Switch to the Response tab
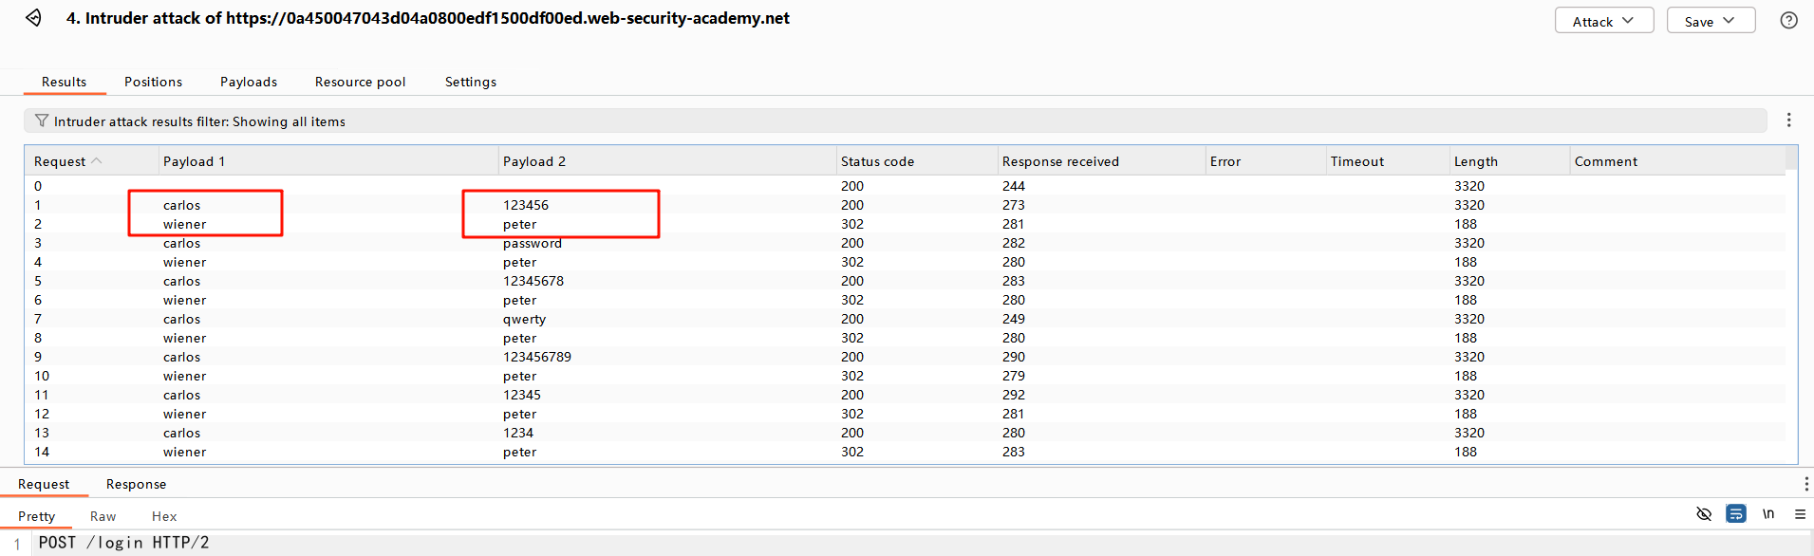The image size is (1814, 556). [x=136, y=484]
